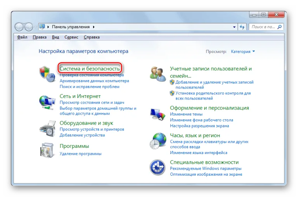The width and height of the screenshot is (298, 197).
Task: Open Учетные записи пользователей category
Action: [211, 72]
